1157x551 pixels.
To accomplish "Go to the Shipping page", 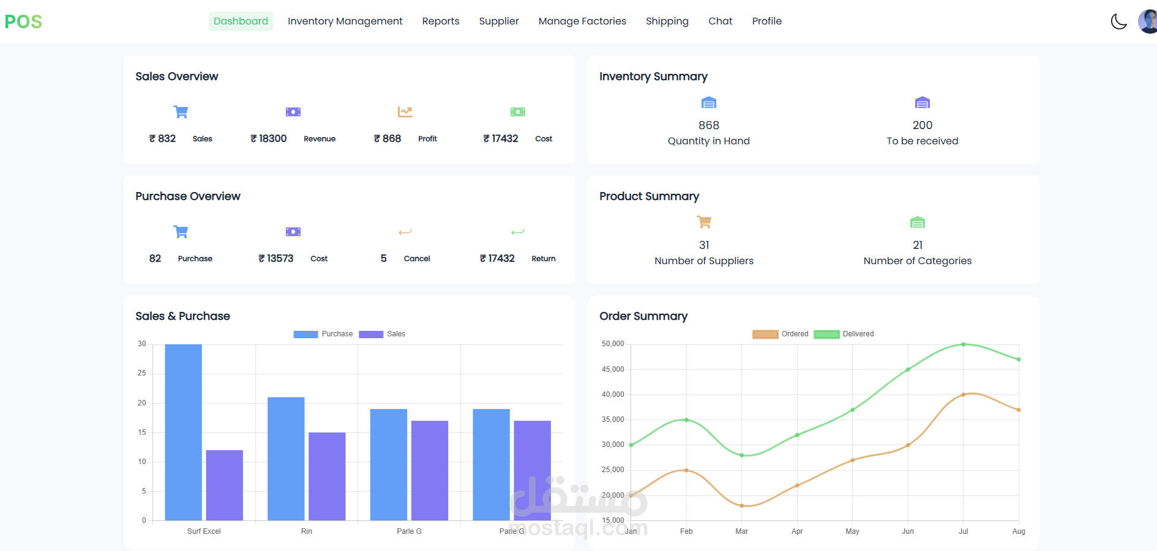I will (x=667, y=21).
